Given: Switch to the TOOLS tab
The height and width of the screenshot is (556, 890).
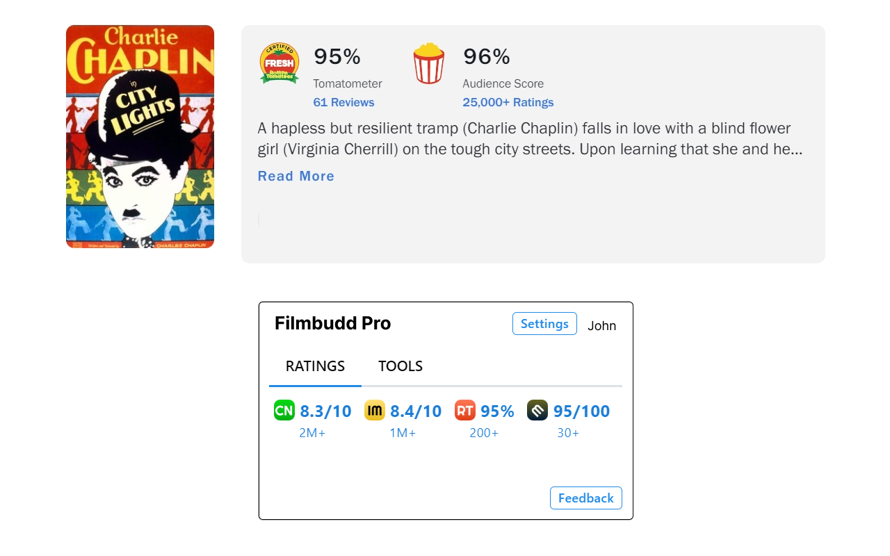Looking at the screenshot, I should (x=400, y=366).
